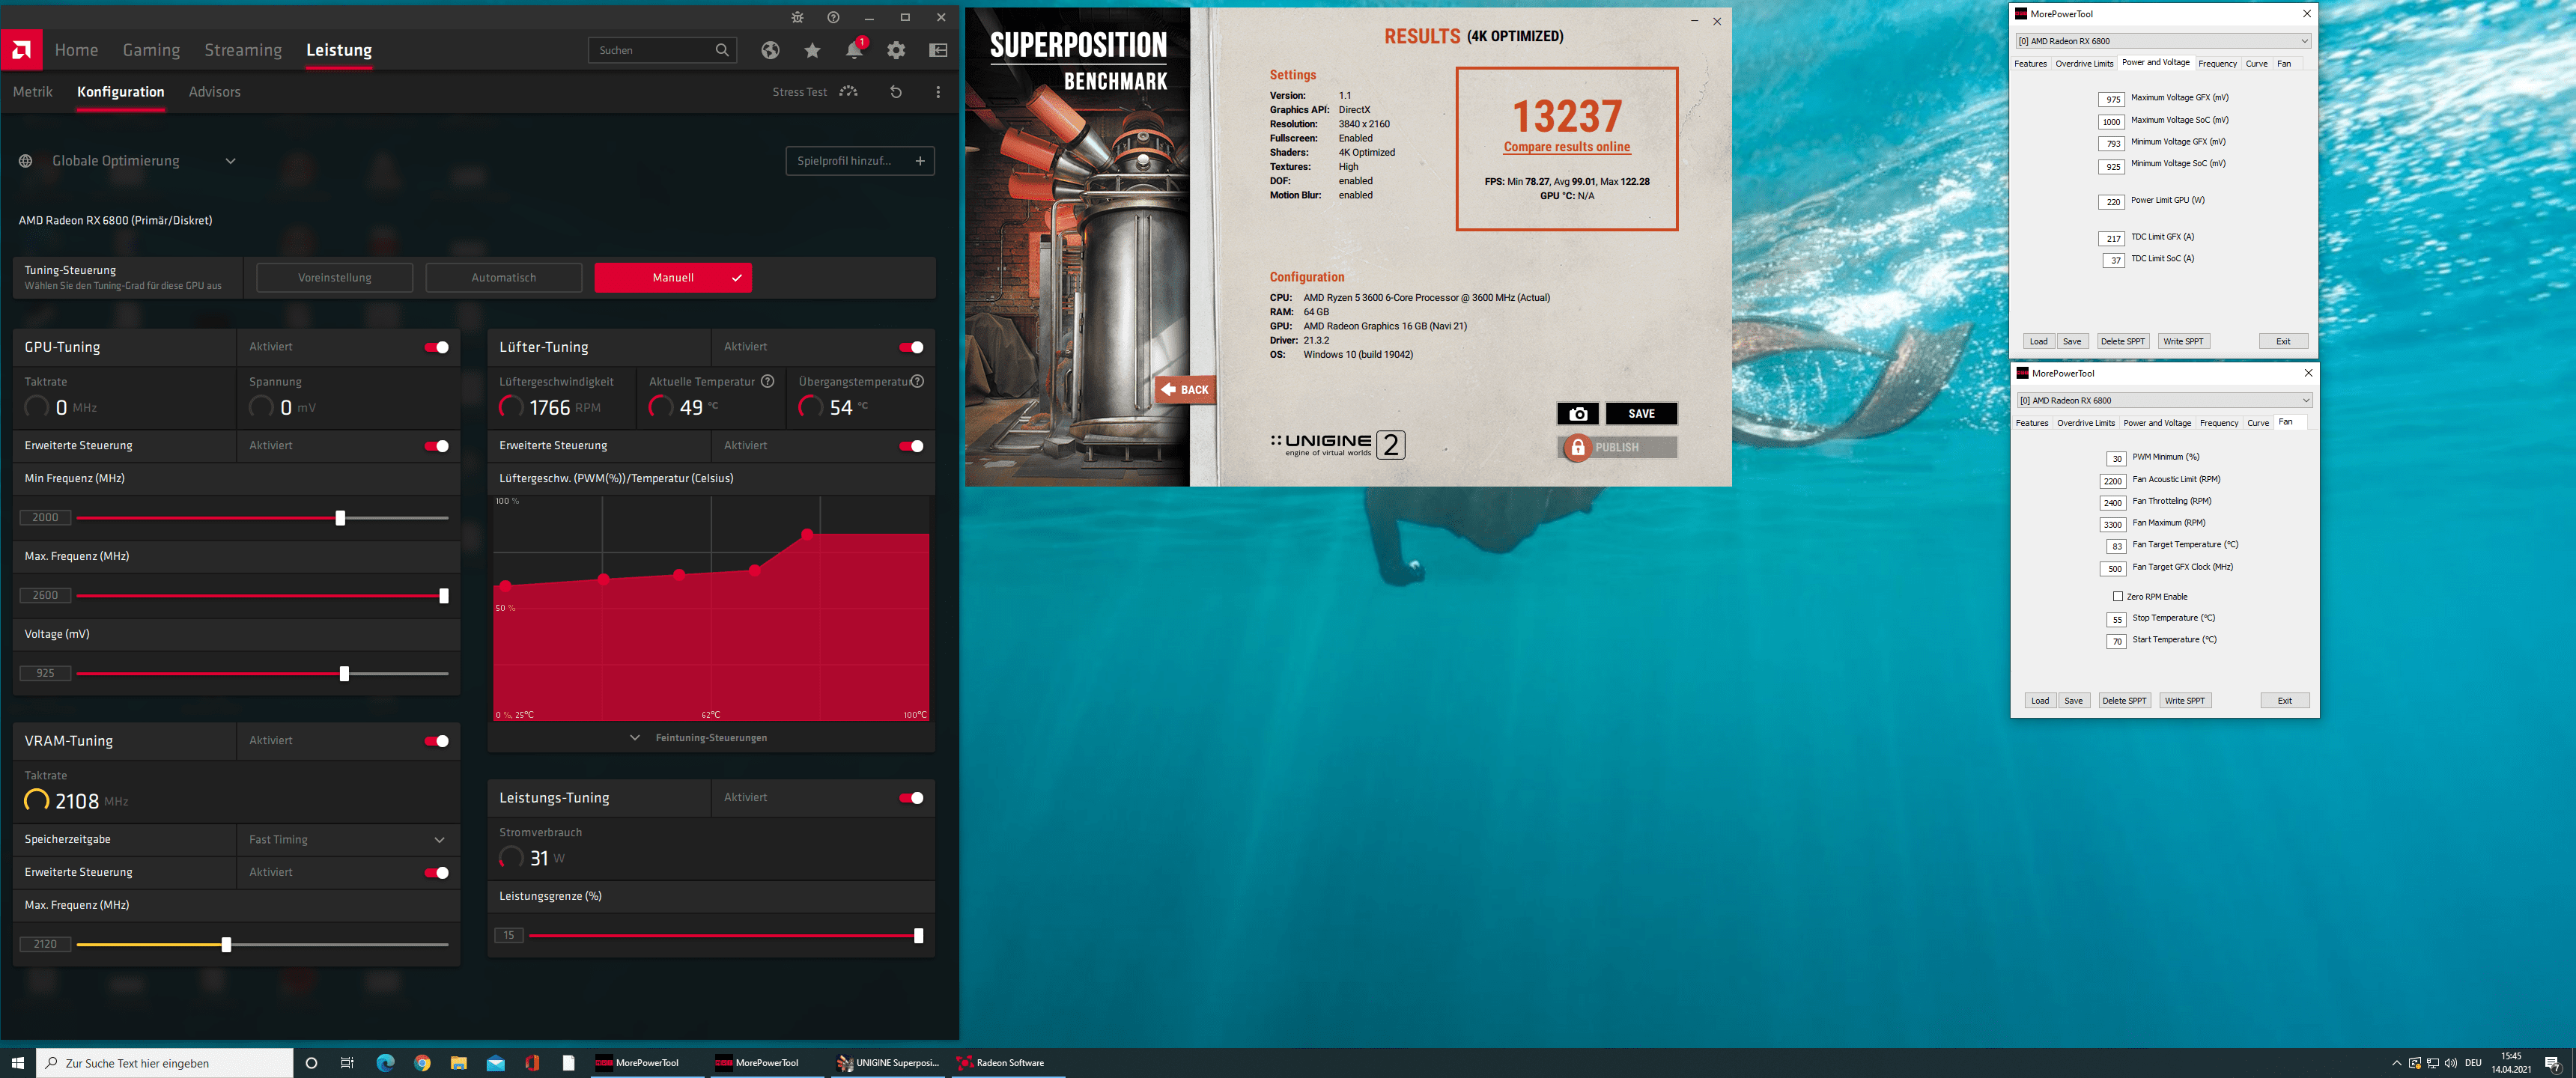Toggle Lüfter-Tuning Aktiviert switch
Screen dimensions: 2576x1078
(911, 347)
